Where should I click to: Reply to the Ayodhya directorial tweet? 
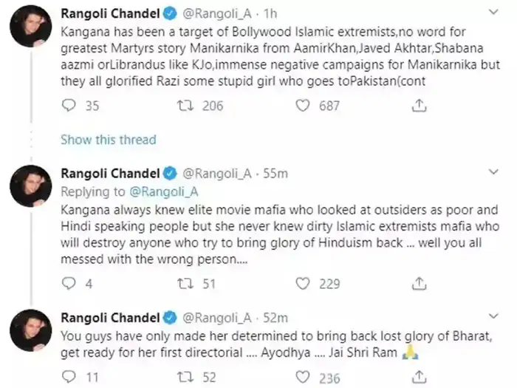click(x=69, y=378)
